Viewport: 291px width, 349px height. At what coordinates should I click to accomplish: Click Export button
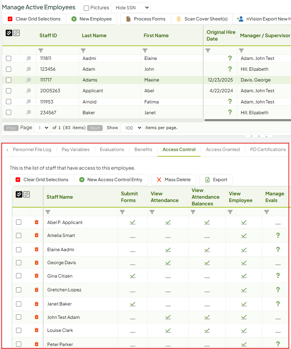point(216,180)
